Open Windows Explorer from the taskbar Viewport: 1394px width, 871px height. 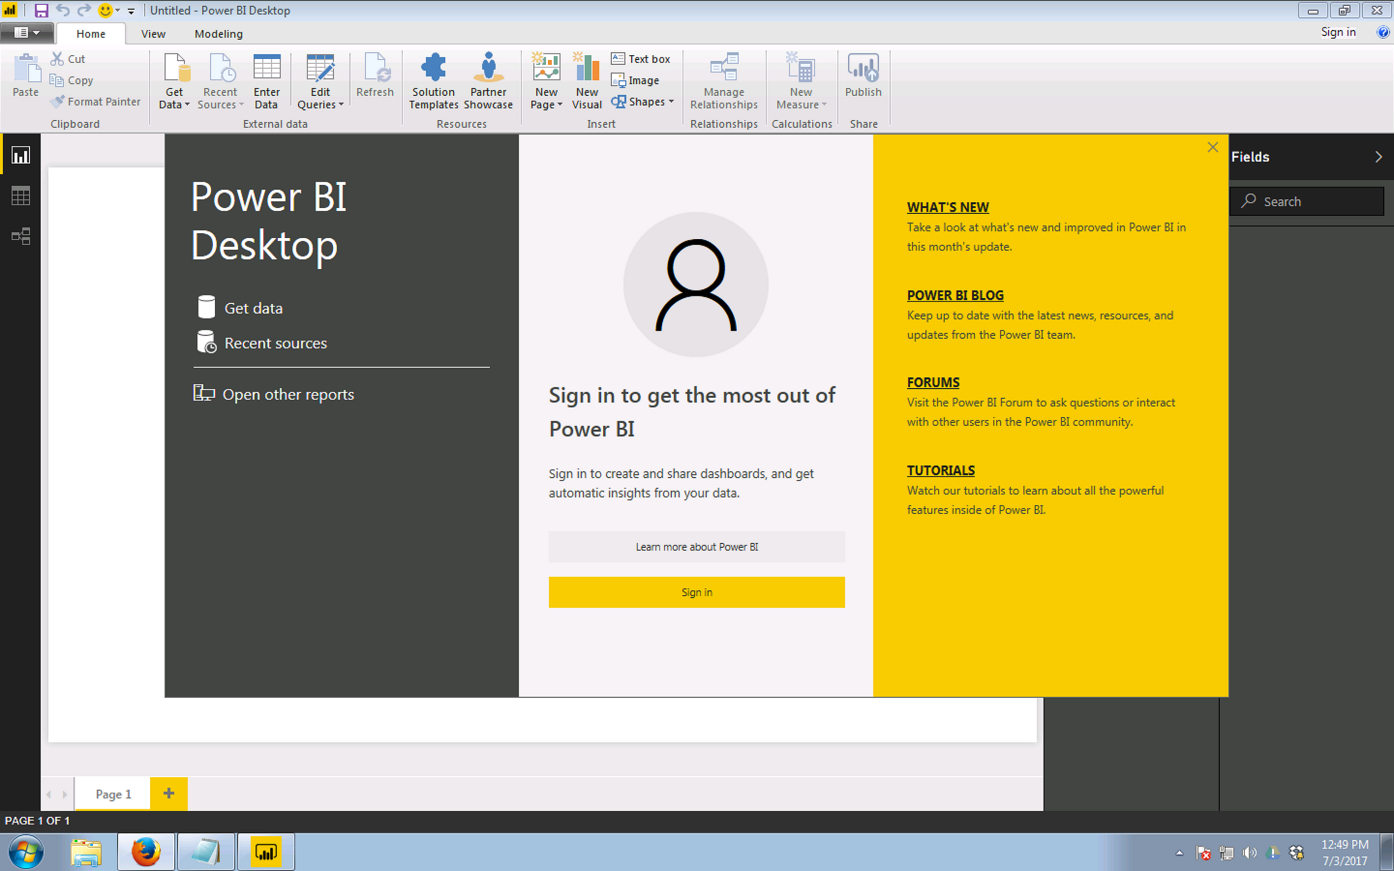86,852
